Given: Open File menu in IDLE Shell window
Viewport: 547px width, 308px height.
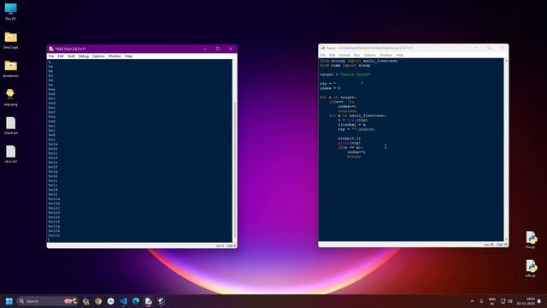Looking at the screenshot, I should tap(51, 56).
